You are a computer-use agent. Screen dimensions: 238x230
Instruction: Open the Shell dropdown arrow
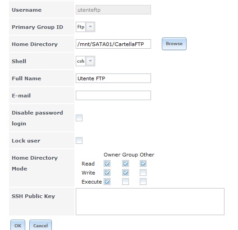point(90,61)
